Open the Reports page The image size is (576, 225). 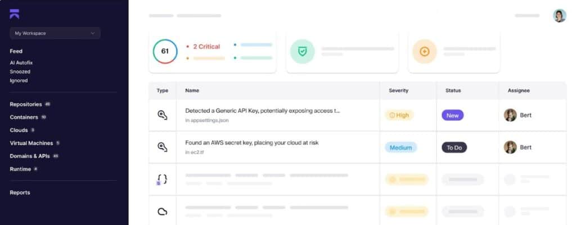pos(20,193)
